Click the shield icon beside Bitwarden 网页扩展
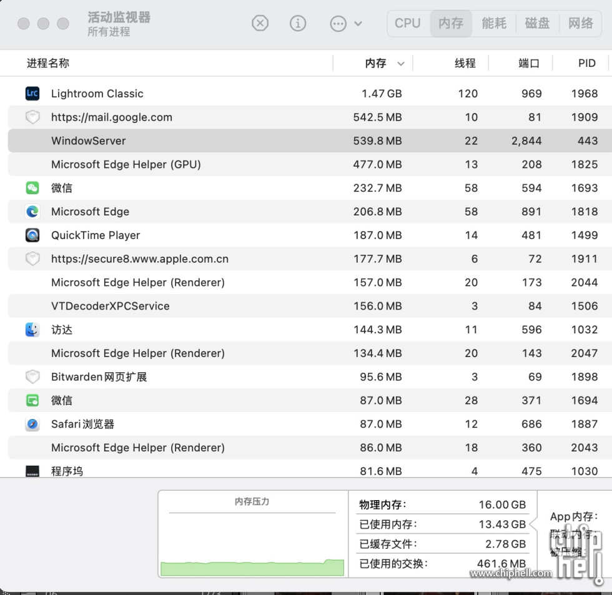The image size is (612, 595). click(x=32, y=376)
